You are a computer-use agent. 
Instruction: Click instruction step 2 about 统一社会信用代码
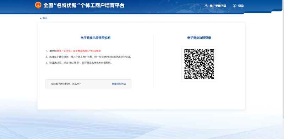[x=88, y=57]
